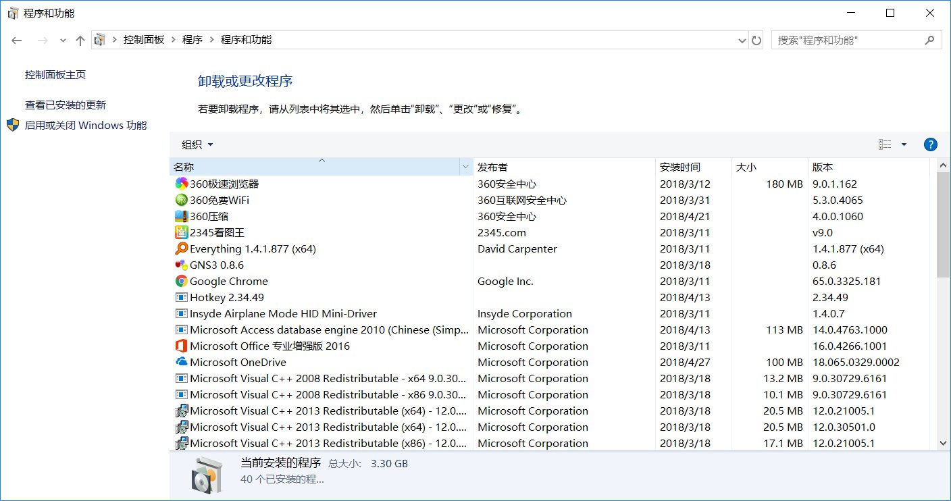
Task: Select the Microsoft Visual C++ 2013 x64 12.0.30501.0 row
Action: coord(550,427)
